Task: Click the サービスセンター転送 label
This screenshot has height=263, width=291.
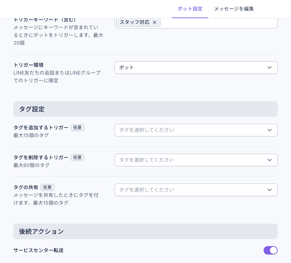Action: click(38, 250)
